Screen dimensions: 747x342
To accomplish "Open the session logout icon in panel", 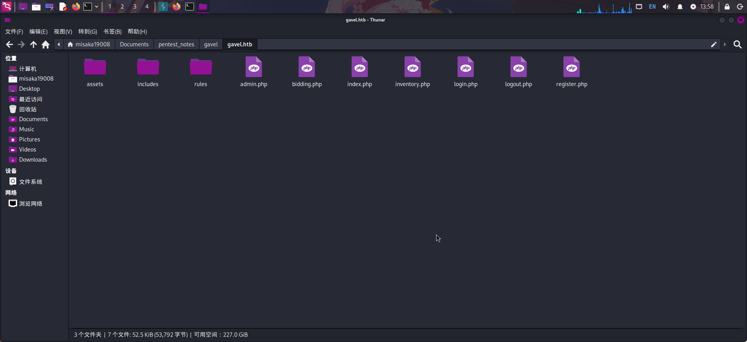I will pyautogui.click(x=740, y=7).
